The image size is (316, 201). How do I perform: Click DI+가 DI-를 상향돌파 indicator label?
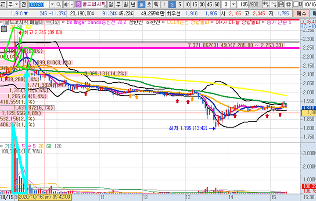tap(238, 22)
